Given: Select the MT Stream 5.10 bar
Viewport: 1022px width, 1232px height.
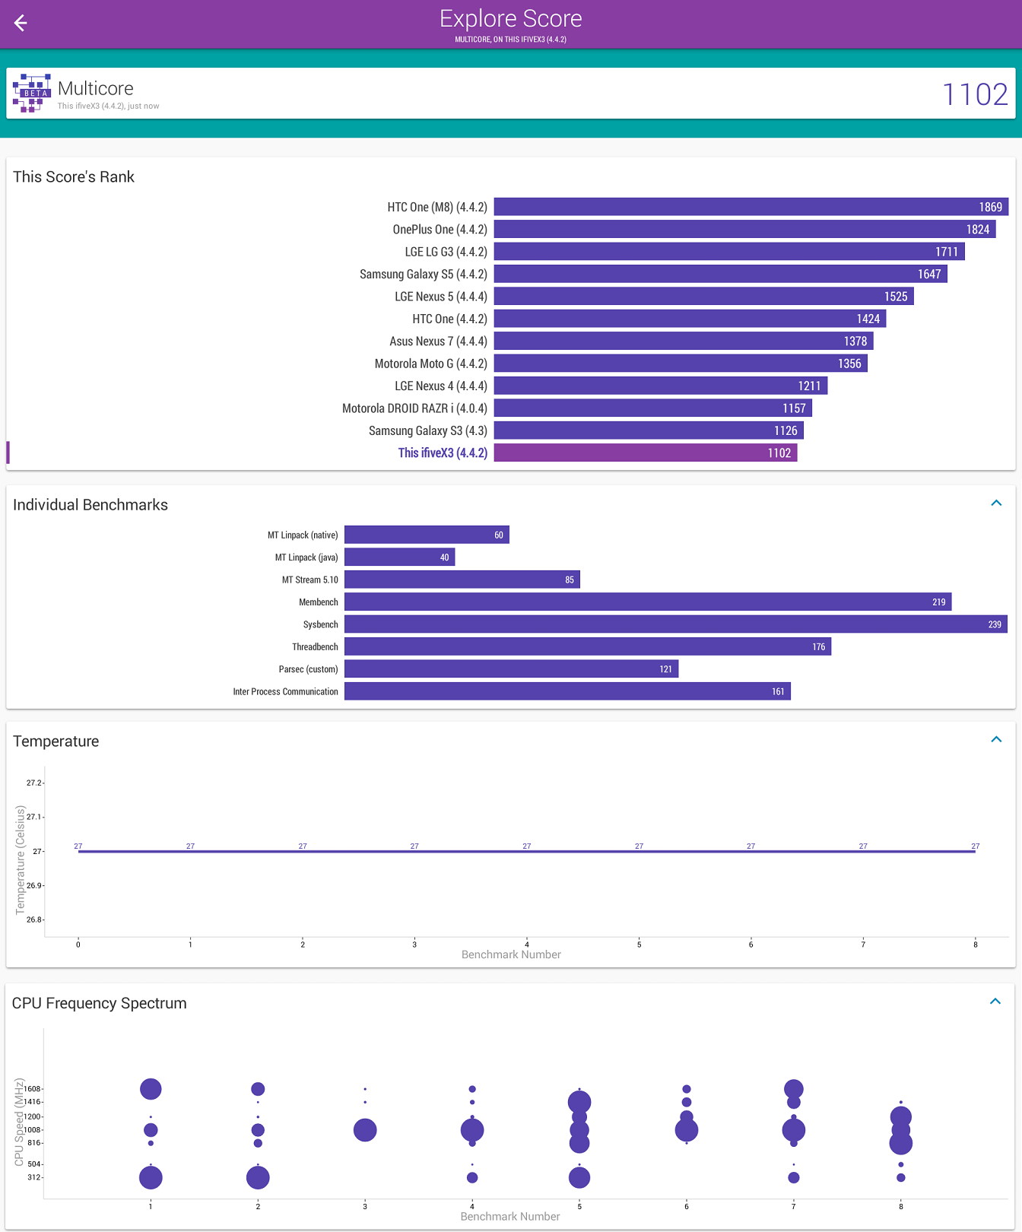Looking at the screenshot, I should 462,579.
